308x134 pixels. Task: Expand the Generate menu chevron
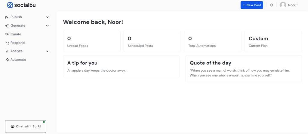(47, 26)
